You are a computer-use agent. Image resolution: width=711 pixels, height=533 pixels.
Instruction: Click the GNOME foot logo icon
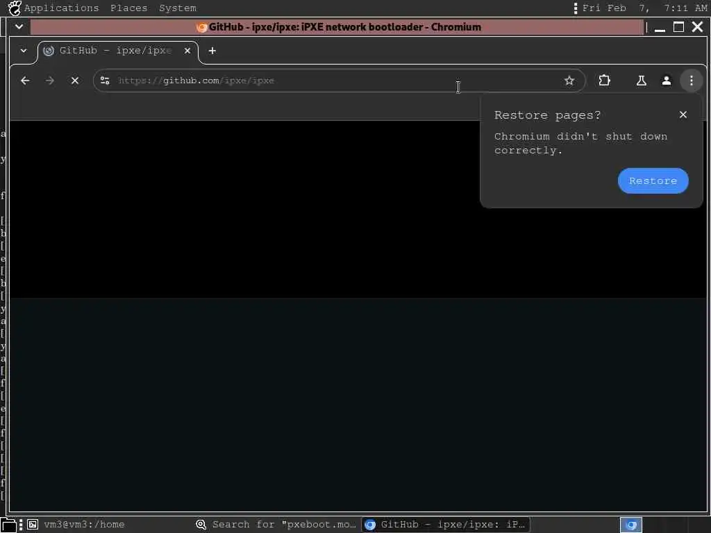click(15, 8)
